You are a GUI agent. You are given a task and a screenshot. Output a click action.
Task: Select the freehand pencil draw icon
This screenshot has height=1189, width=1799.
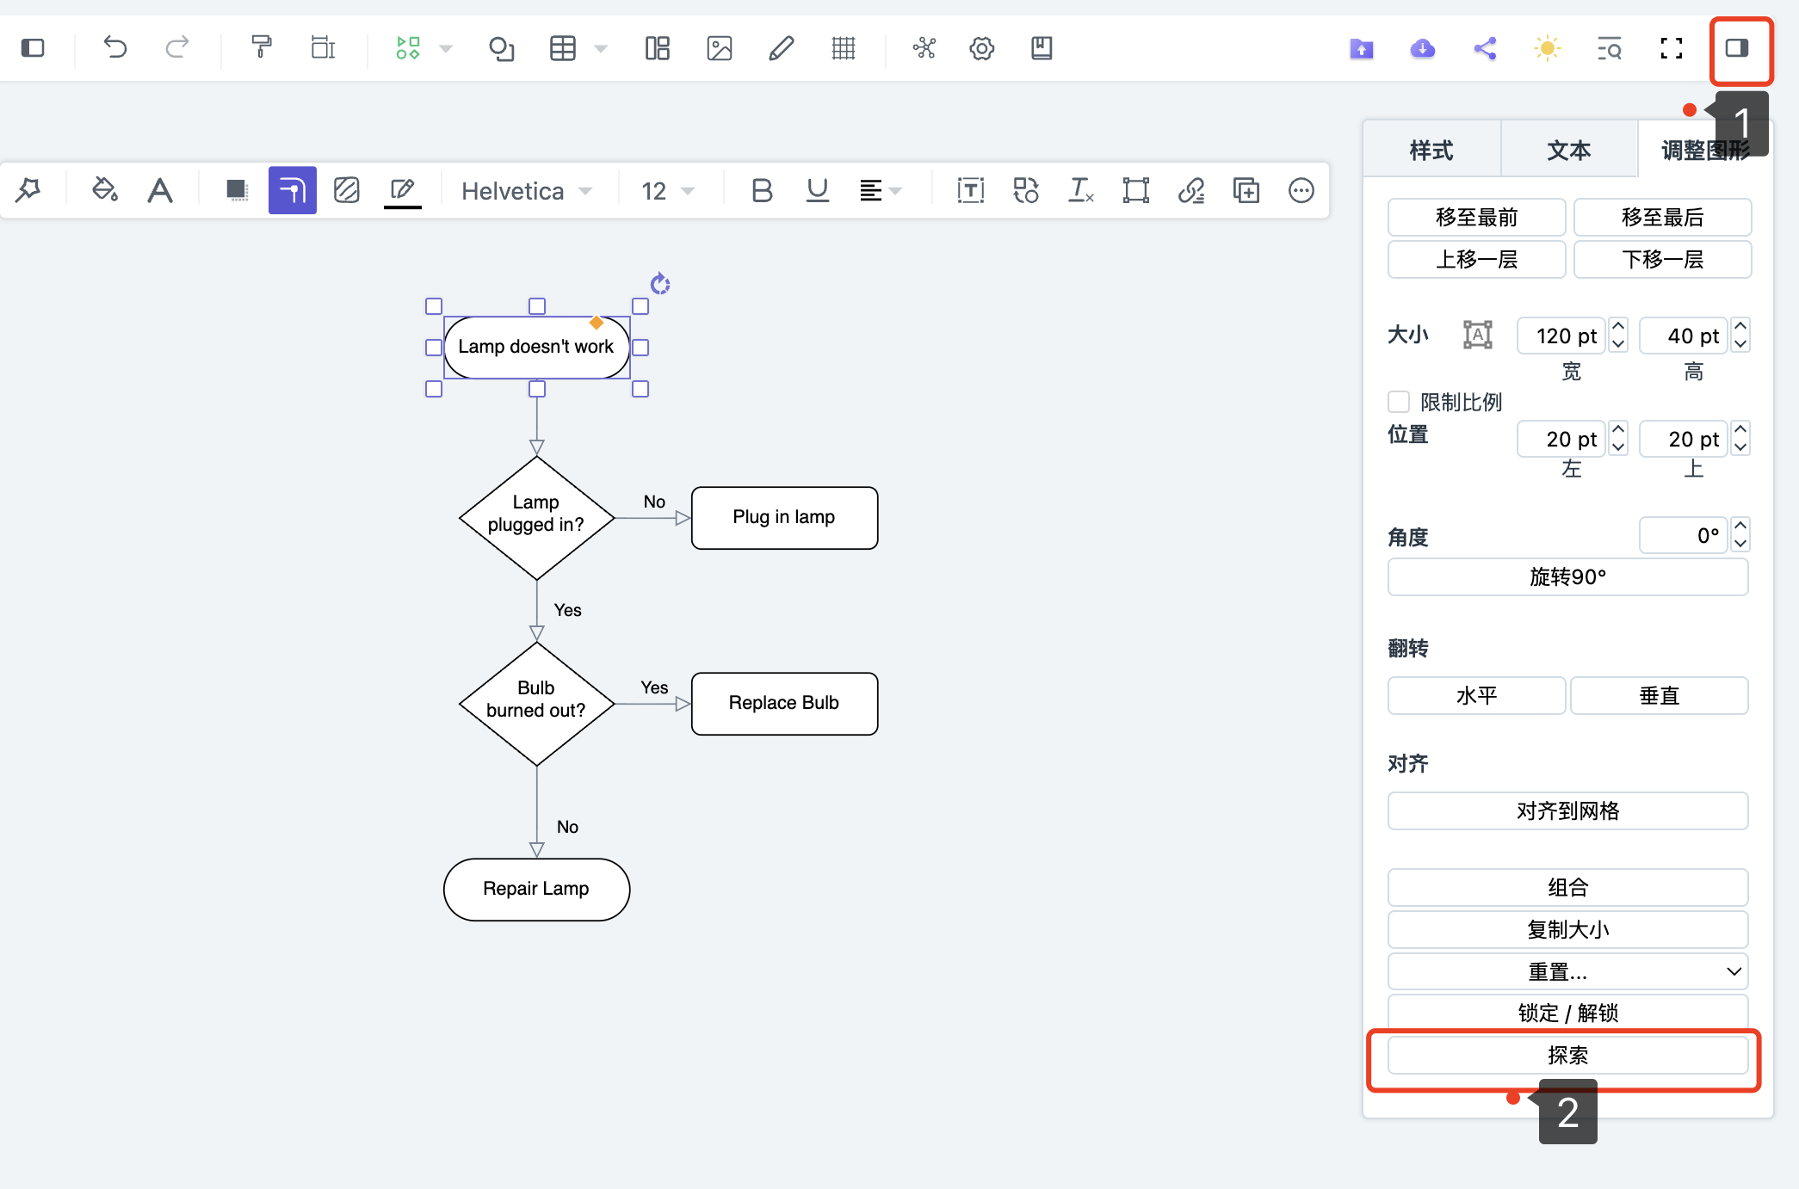point(781,47)
